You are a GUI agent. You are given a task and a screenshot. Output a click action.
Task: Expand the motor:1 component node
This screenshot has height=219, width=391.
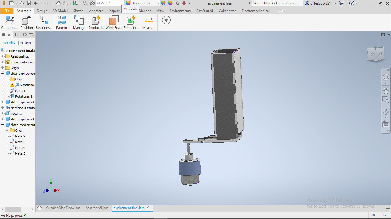3,113
